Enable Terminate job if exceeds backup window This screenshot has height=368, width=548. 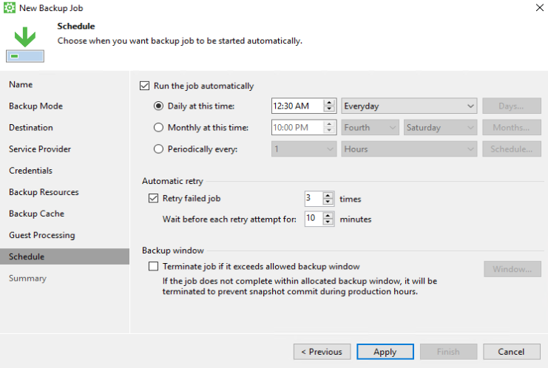tap(154, 266)
